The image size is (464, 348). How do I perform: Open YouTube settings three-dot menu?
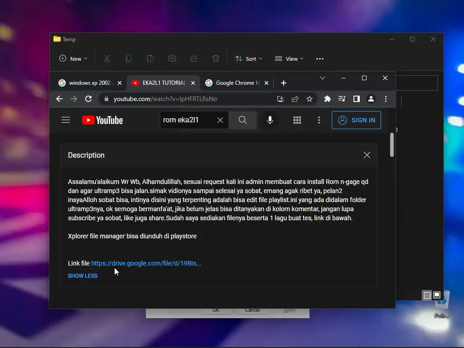(319, 120)
